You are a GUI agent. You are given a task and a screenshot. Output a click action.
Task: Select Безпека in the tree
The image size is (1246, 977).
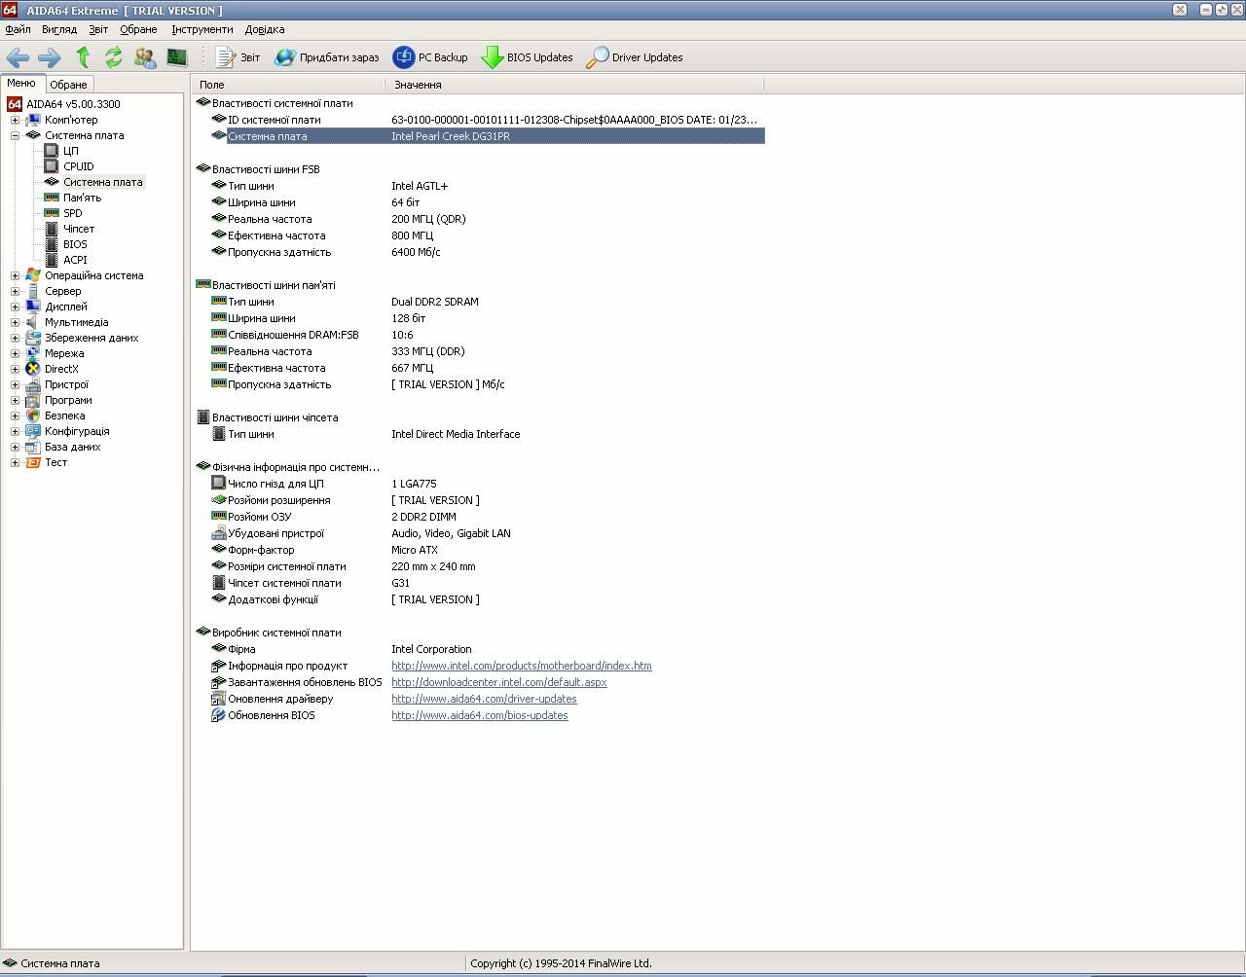64,416
